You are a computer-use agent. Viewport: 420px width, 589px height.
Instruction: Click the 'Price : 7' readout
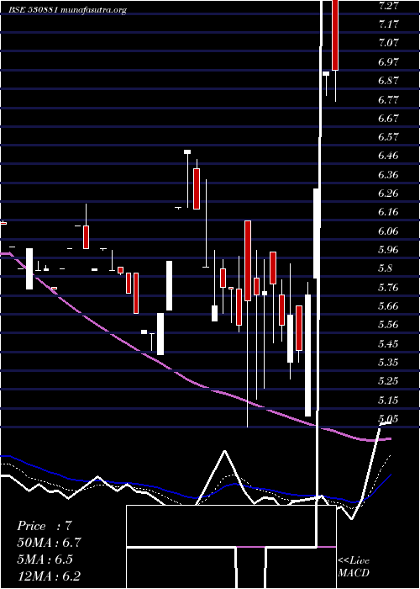[45, 526]
